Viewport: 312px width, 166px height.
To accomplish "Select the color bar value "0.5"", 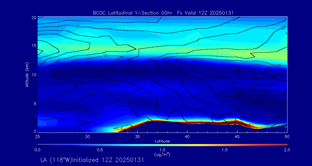I will point(100,150).
